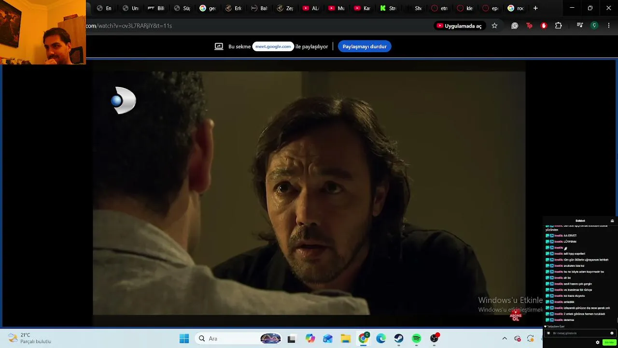The image size is (618, 348).
Task: Open Task View from the taskbar
Action: pyautogui.click(x=291, y=339)
